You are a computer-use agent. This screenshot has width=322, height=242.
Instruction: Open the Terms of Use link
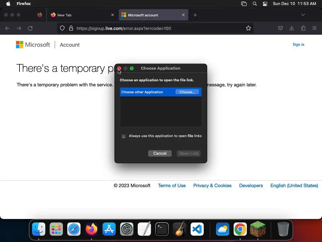click(x=172, y=186)
